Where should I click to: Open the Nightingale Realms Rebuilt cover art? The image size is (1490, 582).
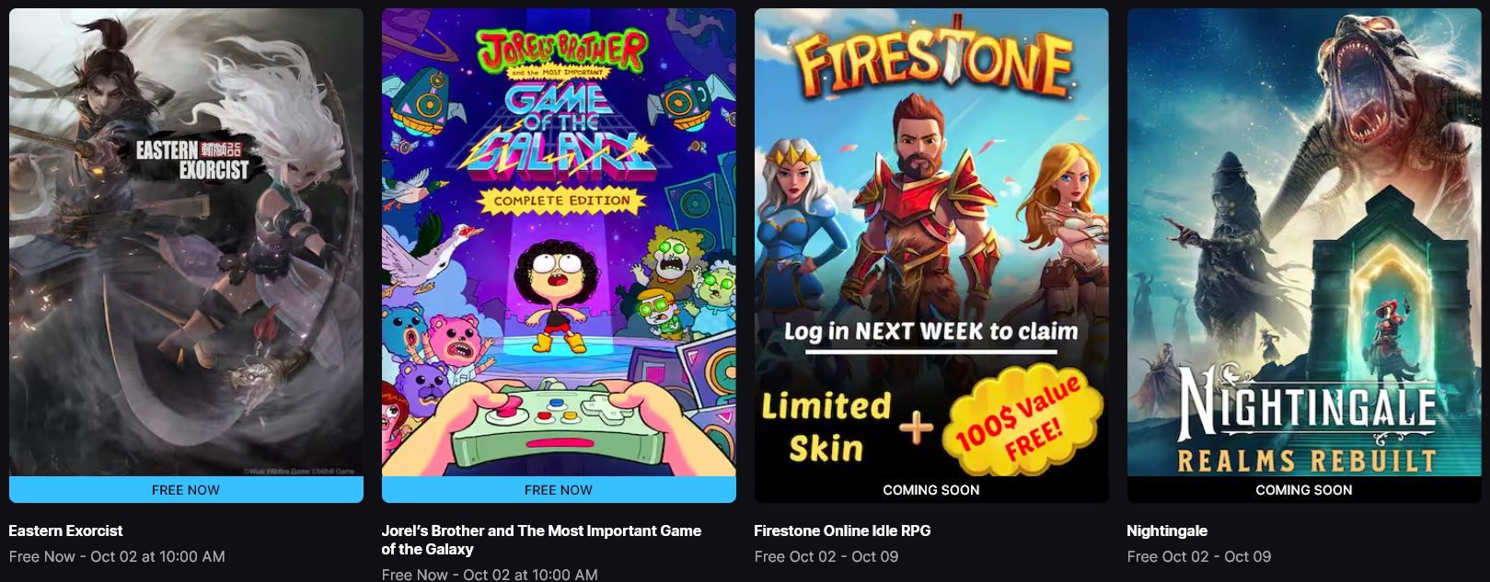pos(1304,243)
